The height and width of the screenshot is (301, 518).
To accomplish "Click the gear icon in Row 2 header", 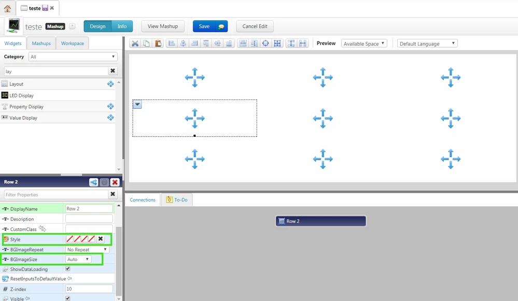I will 104,182.
